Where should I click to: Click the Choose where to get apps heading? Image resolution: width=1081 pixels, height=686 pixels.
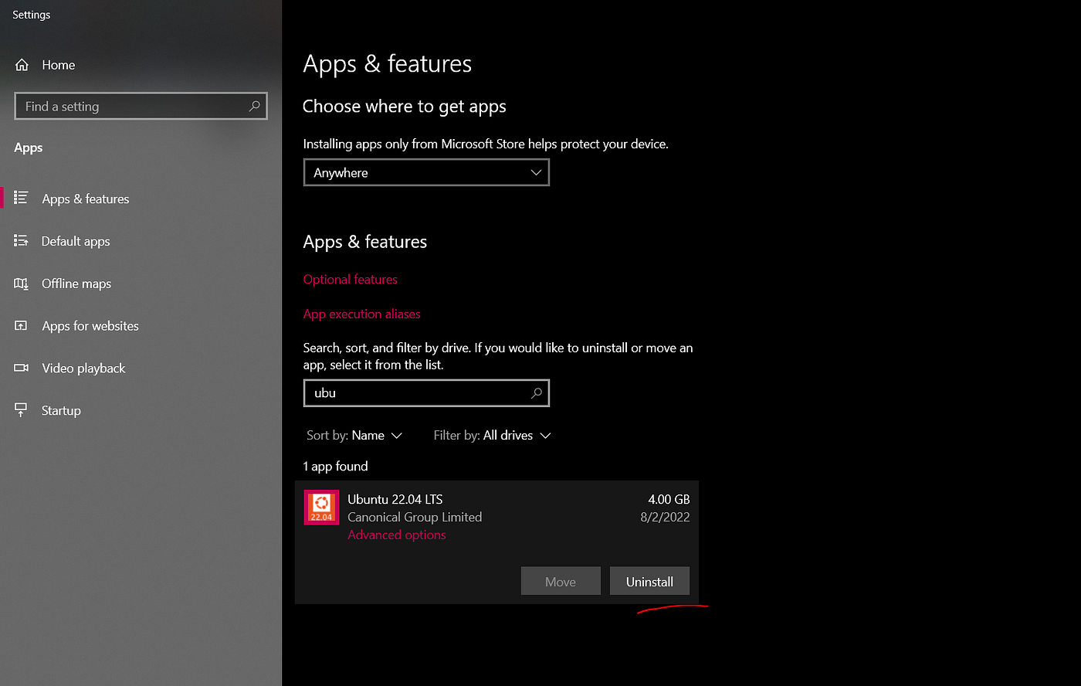[405, 107]
